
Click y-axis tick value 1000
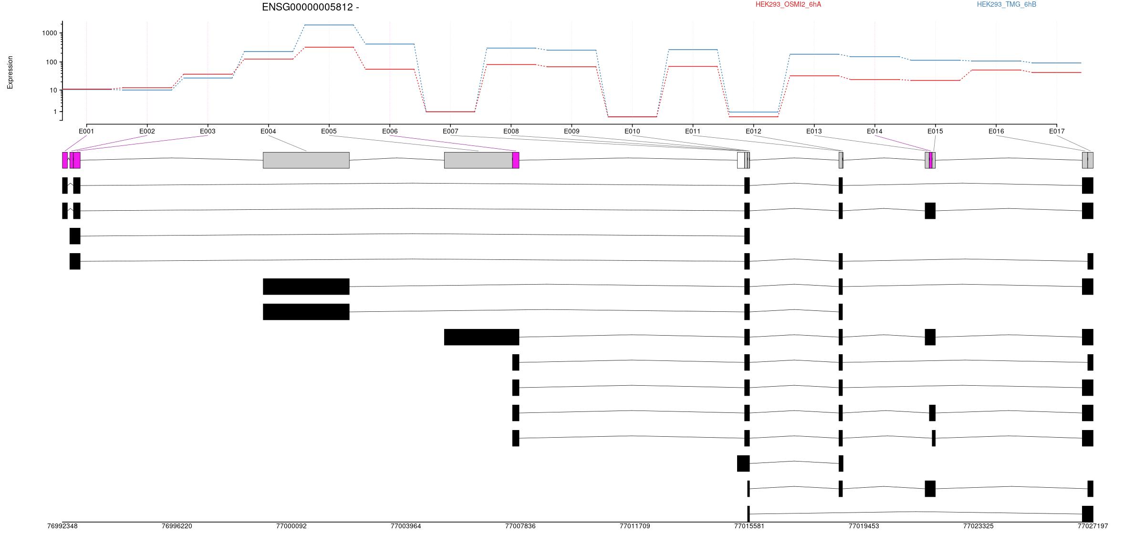pyautogui.click(x=50, y=33)
